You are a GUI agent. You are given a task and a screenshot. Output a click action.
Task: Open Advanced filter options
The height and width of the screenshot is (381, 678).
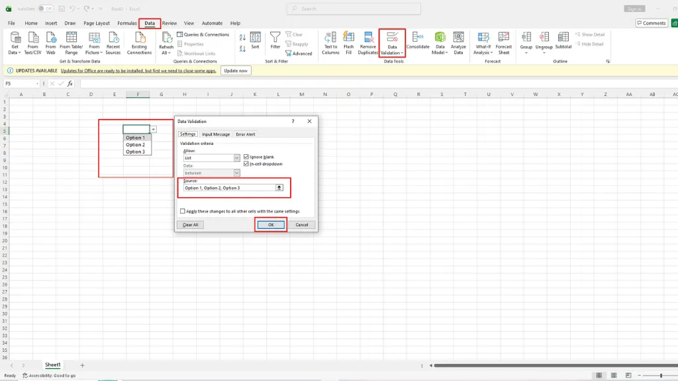tap(299, 54)
